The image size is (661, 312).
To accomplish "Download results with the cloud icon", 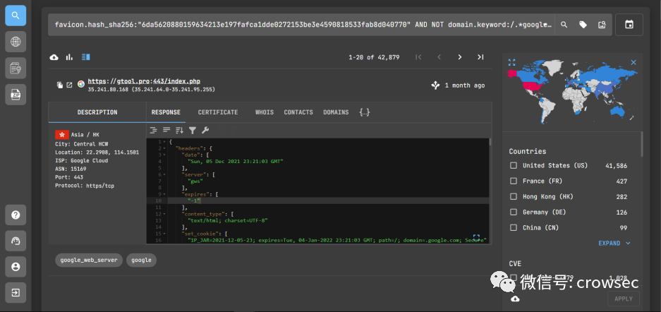I will 54,57.
